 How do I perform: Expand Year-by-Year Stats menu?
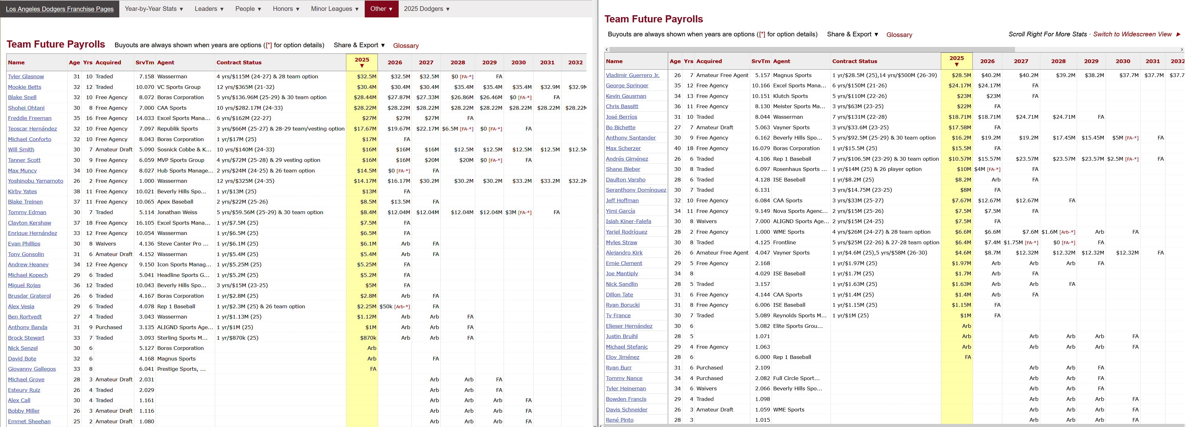[154, 9]
